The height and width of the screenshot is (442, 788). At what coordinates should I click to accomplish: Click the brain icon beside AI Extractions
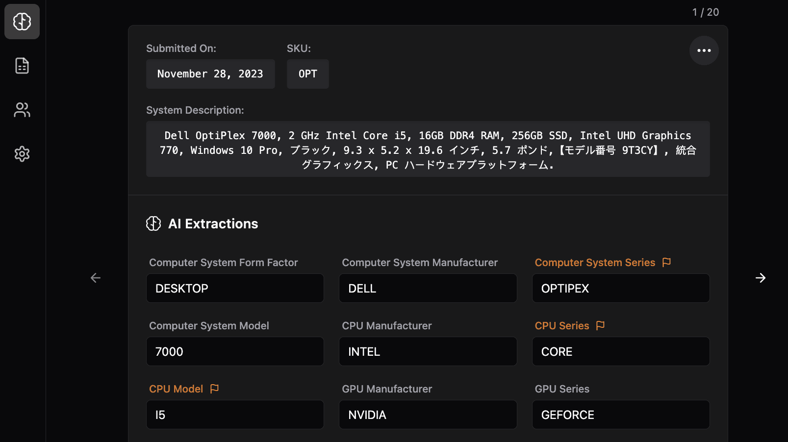click(x=153, y=223)
